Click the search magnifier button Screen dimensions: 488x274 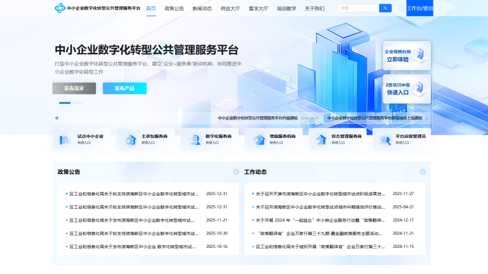pyautogui.click(x=385, y=8)
